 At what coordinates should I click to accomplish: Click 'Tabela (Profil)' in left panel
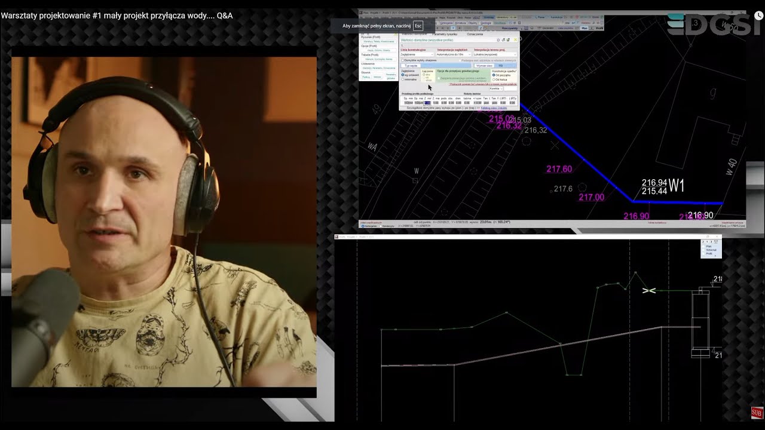click(370, 54)
